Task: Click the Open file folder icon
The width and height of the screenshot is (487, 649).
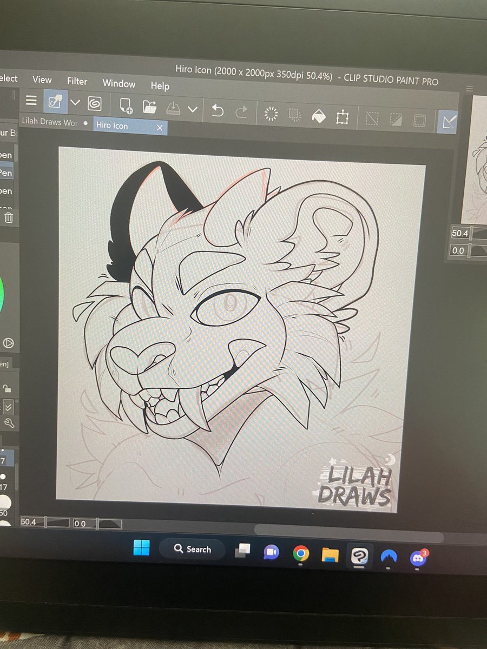Action: click(x=150, y=107)
